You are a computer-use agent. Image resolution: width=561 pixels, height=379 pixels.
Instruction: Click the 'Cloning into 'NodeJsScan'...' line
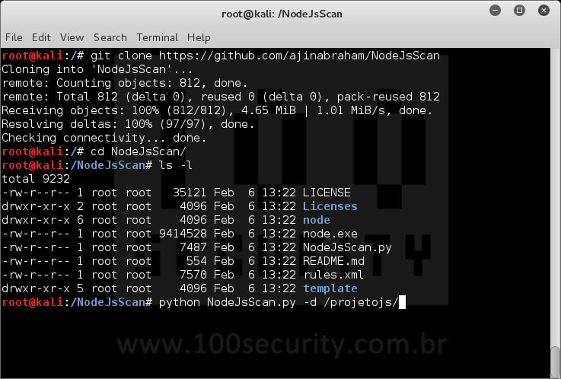pyautogui.click(x=97, y=69)
